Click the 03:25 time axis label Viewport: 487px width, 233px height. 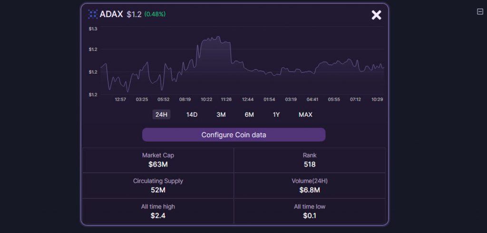[x=142, y=100]
